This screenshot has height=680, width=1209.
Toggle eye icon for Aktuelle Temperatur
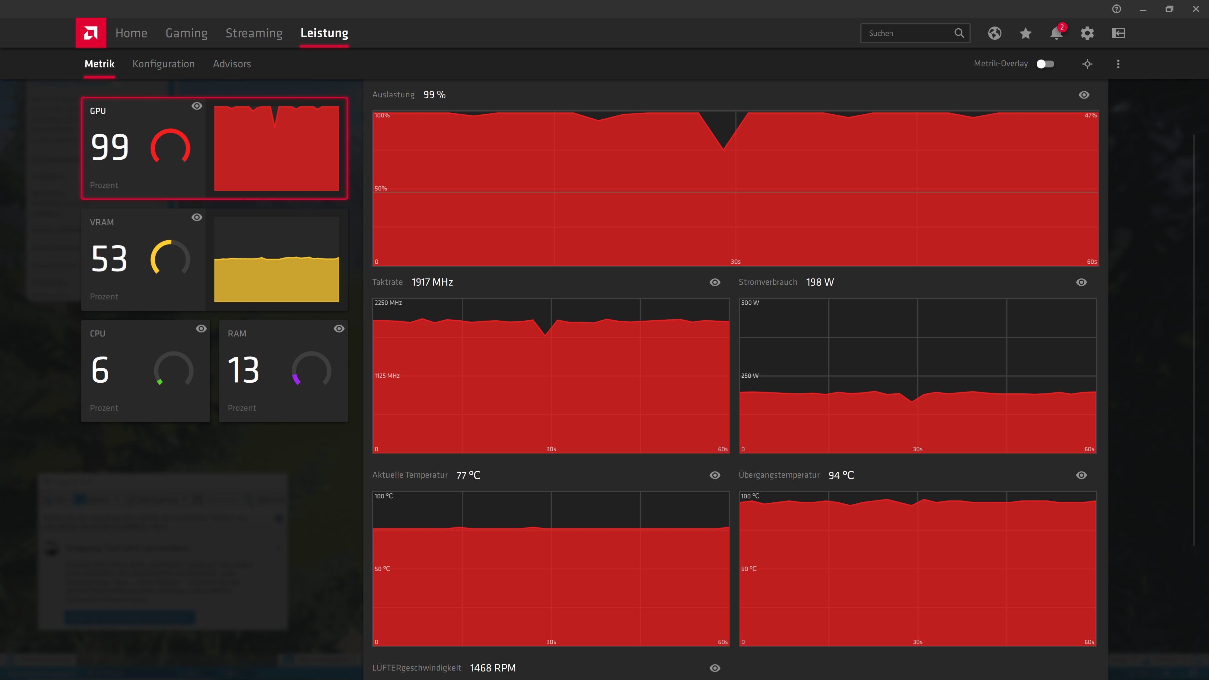tap(714, 475)
